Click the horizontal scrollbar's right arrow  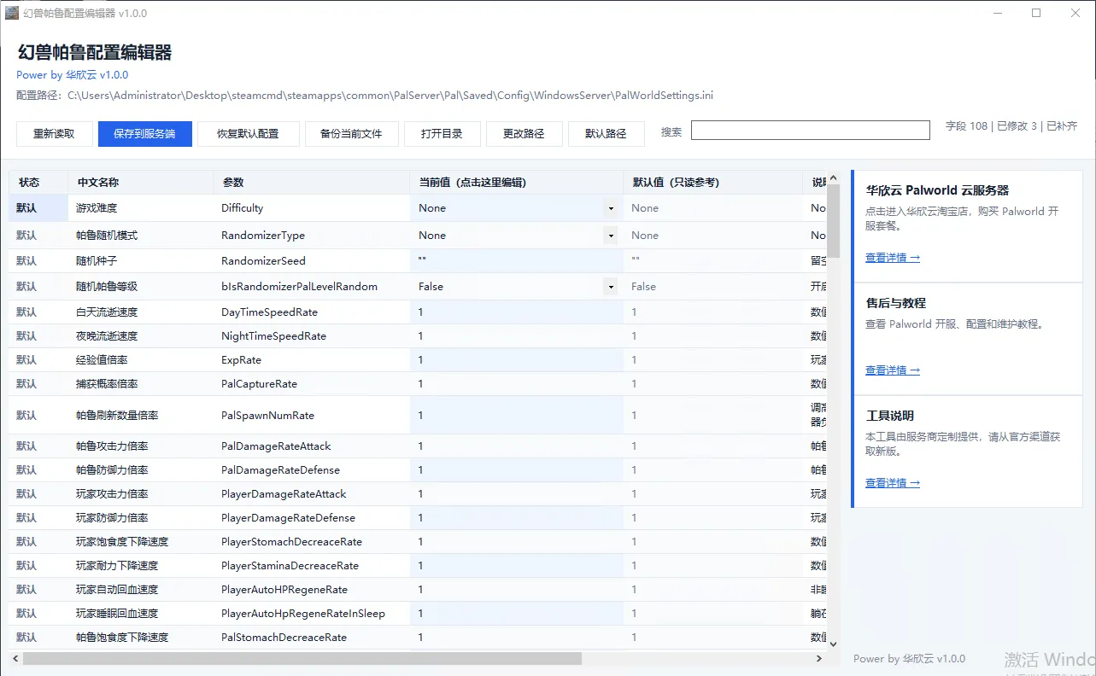820,659
